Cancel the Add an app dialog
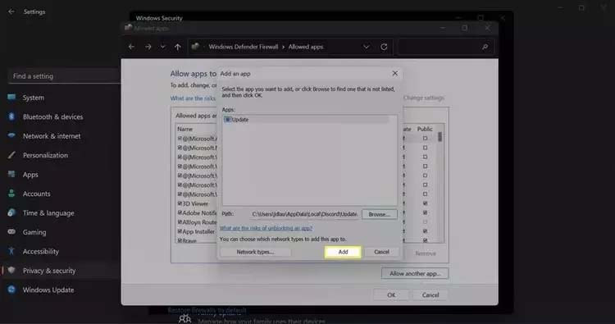The image size is (615, 324). 381,252
